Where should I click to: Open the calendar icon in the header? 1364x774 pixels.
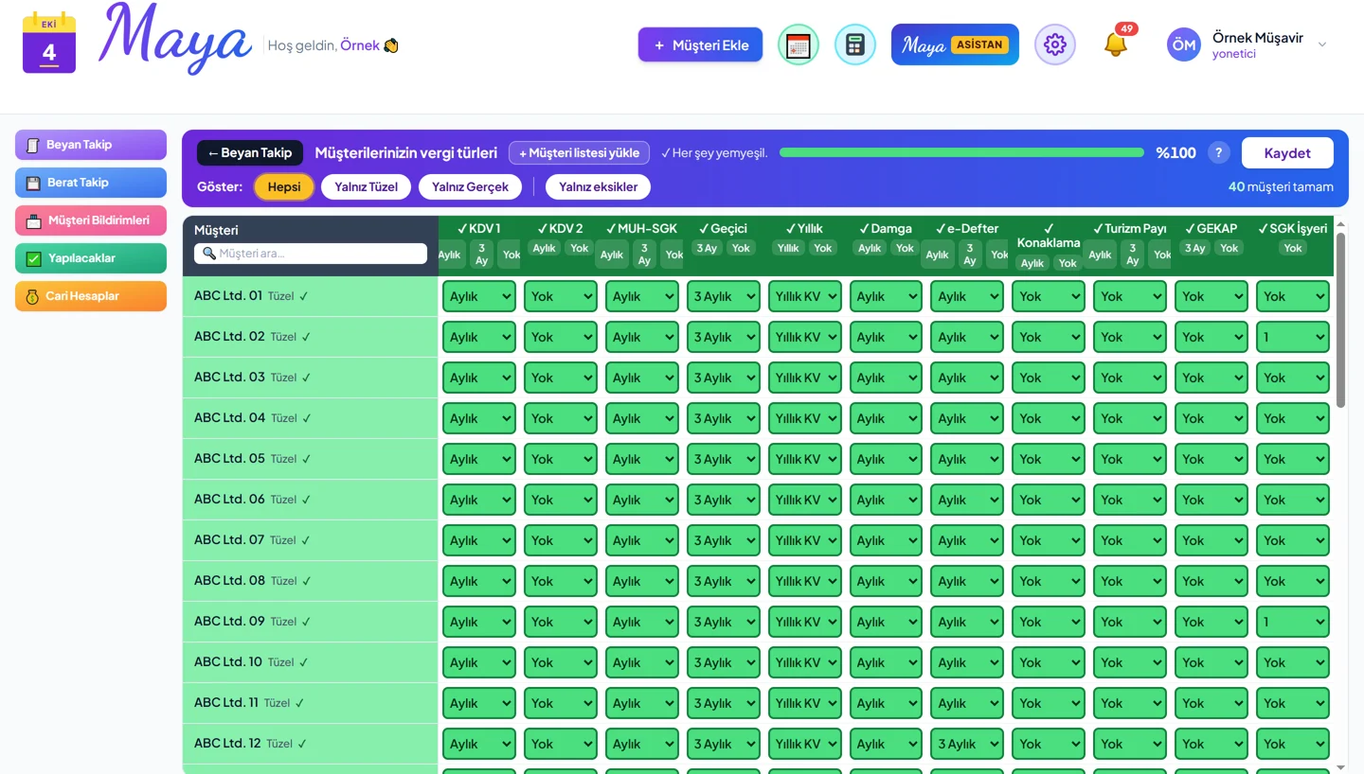pos(799,45)
